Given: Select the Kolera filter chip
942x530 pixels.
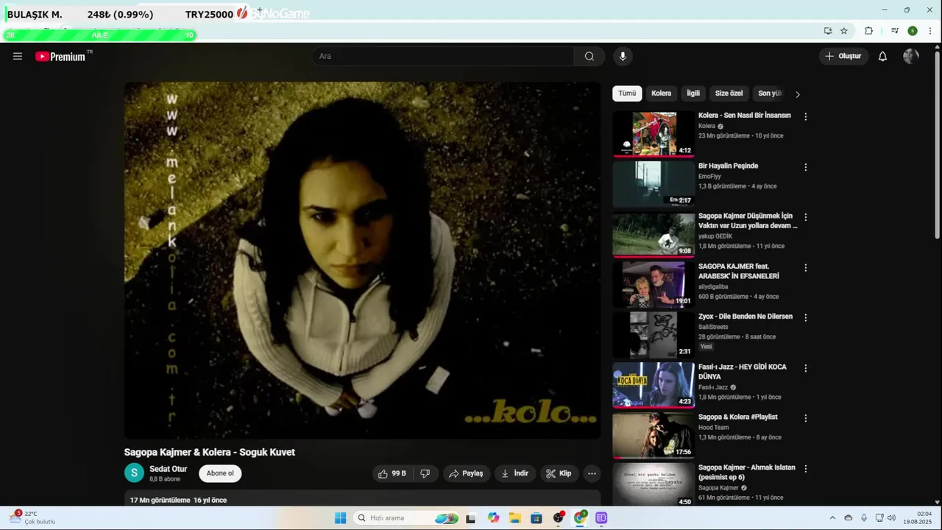Looking at the screenshot, I should coord(661,93).
